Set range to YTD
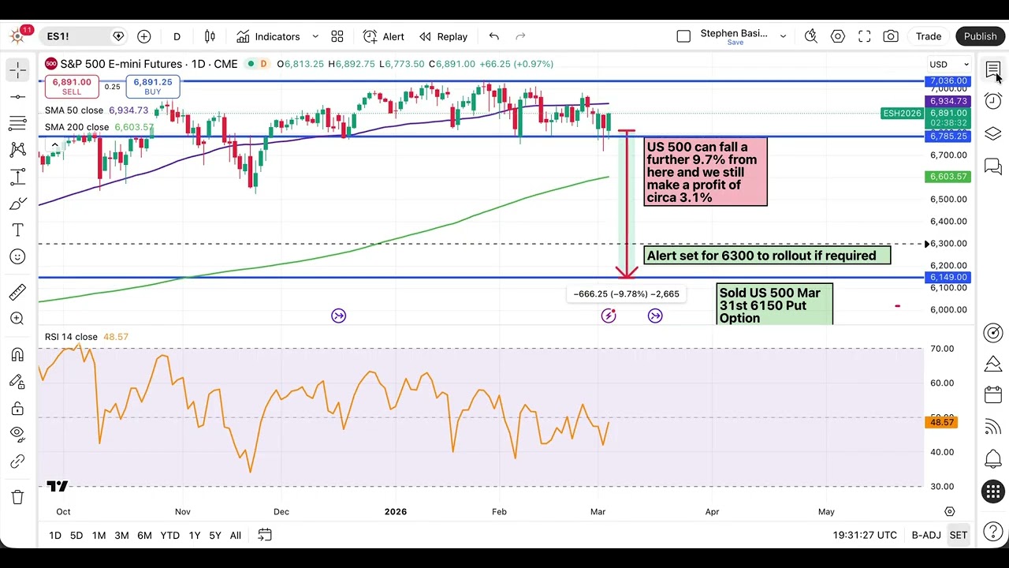This screenshot has width=1009, height=568. pyautogui.click(x=169, y=536)
